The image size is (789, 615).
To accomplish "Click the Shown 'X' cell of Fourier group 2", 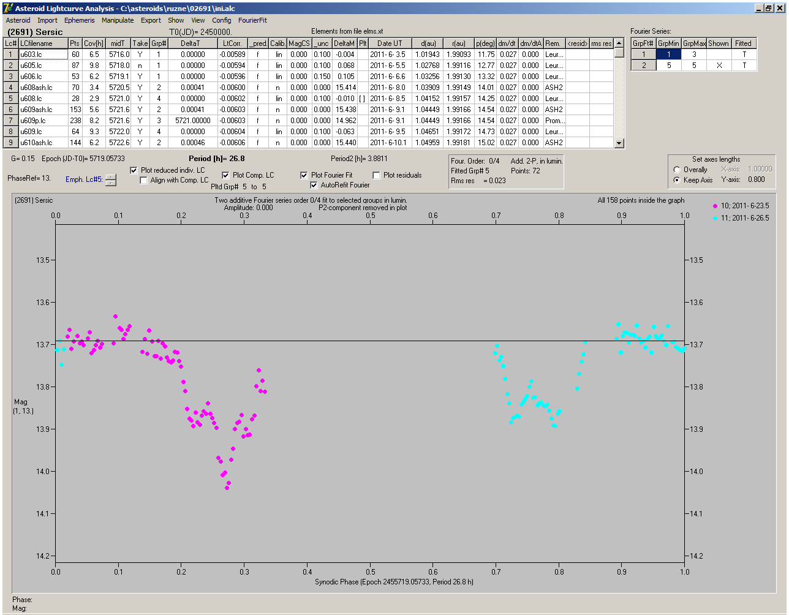I will tap(719, 66).
